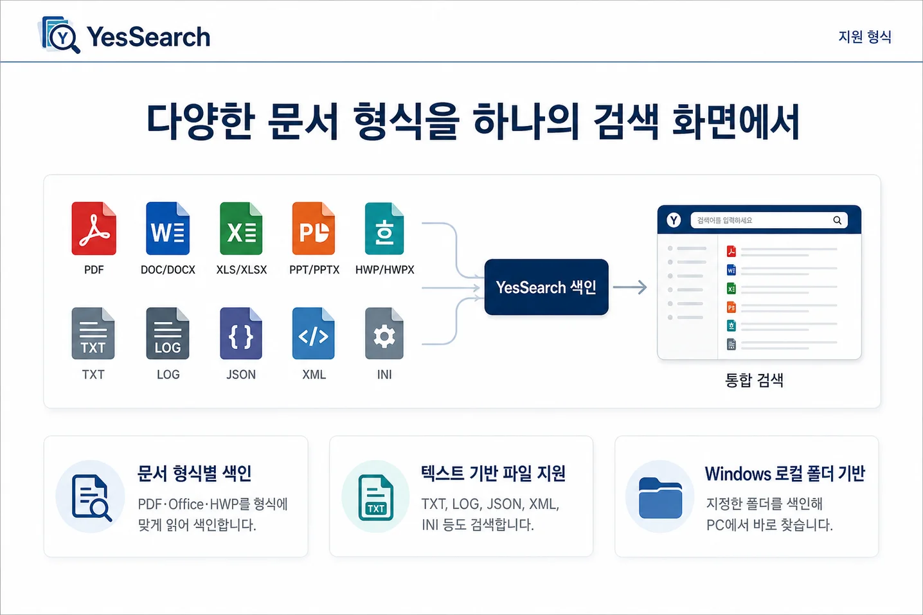Click the red PDF file icon
Image resolution: width=923 pixels, height=615 pixels.
coord(94,229)
